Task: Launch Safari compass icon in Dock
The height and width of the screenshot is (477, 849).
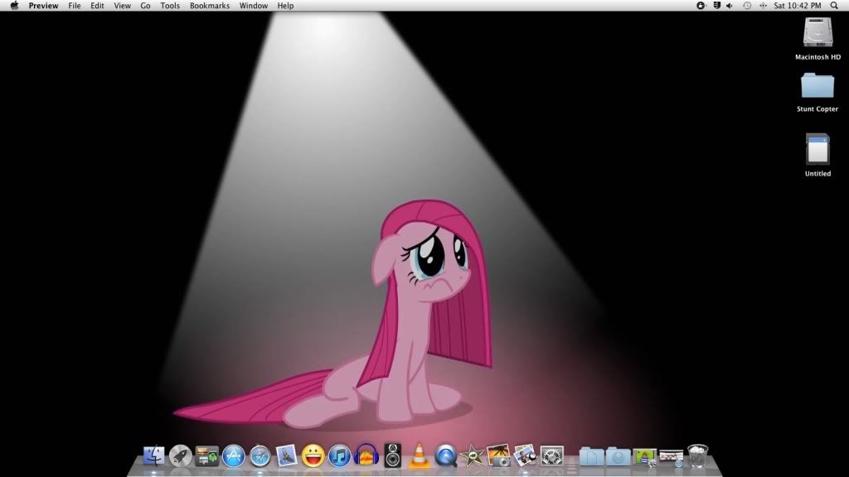Action: 260,456
